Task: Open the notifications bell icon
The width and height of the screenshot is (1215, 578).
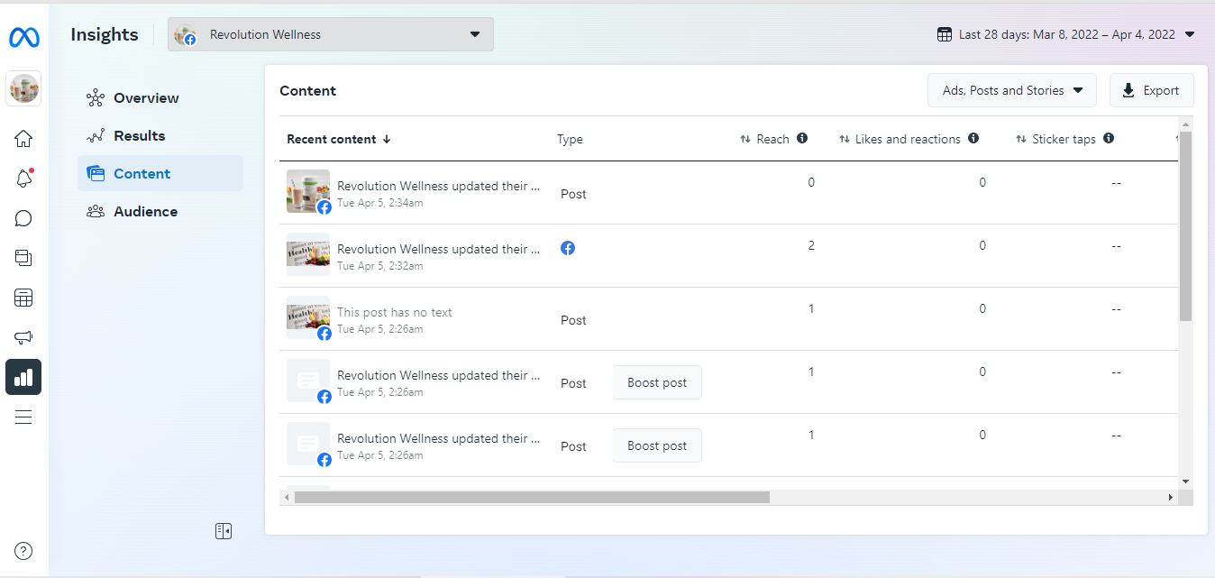Action: [23, 179]
